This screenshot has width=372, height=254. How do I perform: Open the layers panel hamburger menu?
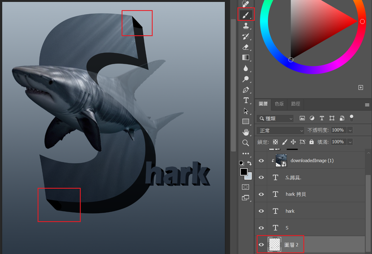[x=367, y=105]
